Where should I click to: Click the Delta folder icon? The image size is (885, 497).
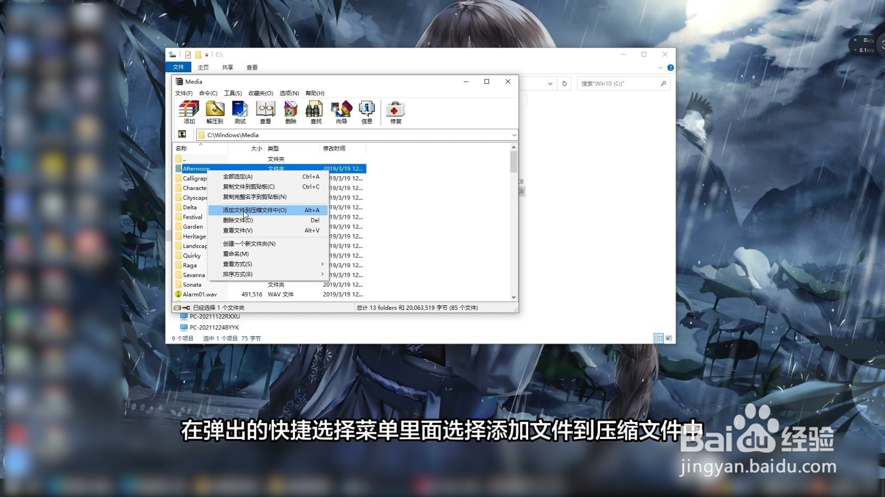coord(178,207)
